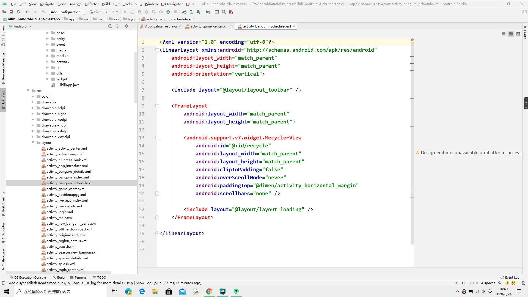Open the Event Log
This screenshot has width=528, height=297.
(510, 277)
